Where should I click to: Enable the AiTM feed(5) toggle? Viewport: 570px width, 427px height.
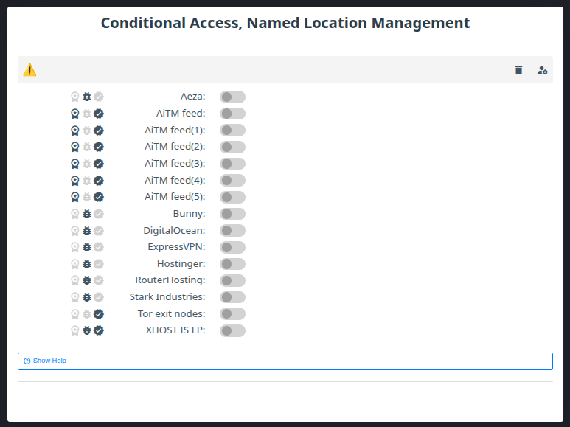(232, 197)
